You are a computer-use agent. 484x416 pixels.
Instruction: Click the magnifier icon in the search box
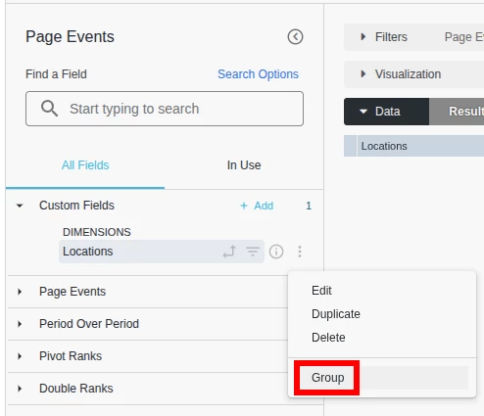coord(49,109)
